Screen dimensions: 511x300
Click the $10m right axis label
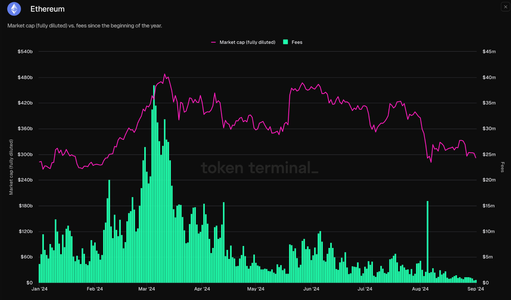[489, 231]
